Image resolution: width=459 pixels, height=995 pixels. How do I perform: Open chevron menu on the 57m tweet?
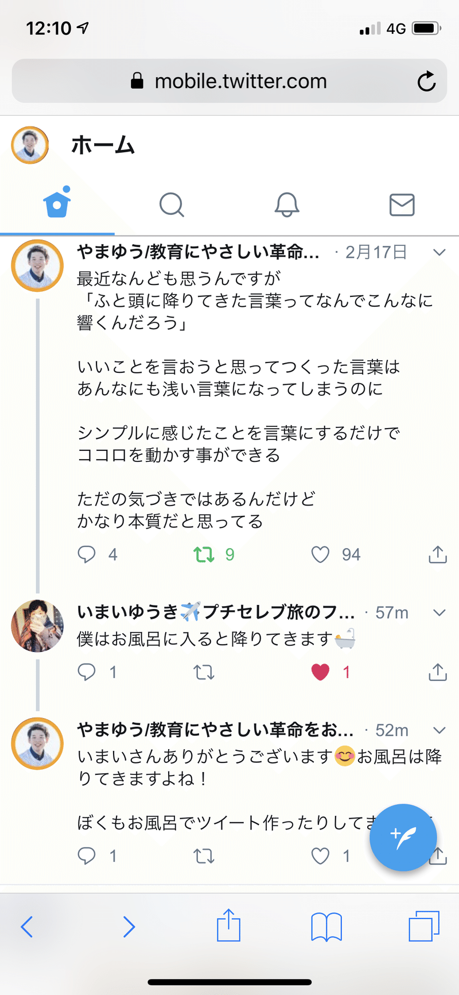(x=439, y=612)
